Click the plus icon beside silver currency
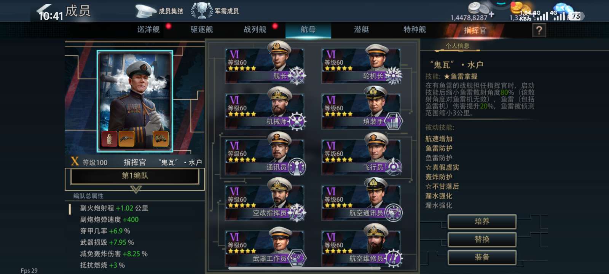This screenshot has width=609, height=274. (x=492, y=14)
